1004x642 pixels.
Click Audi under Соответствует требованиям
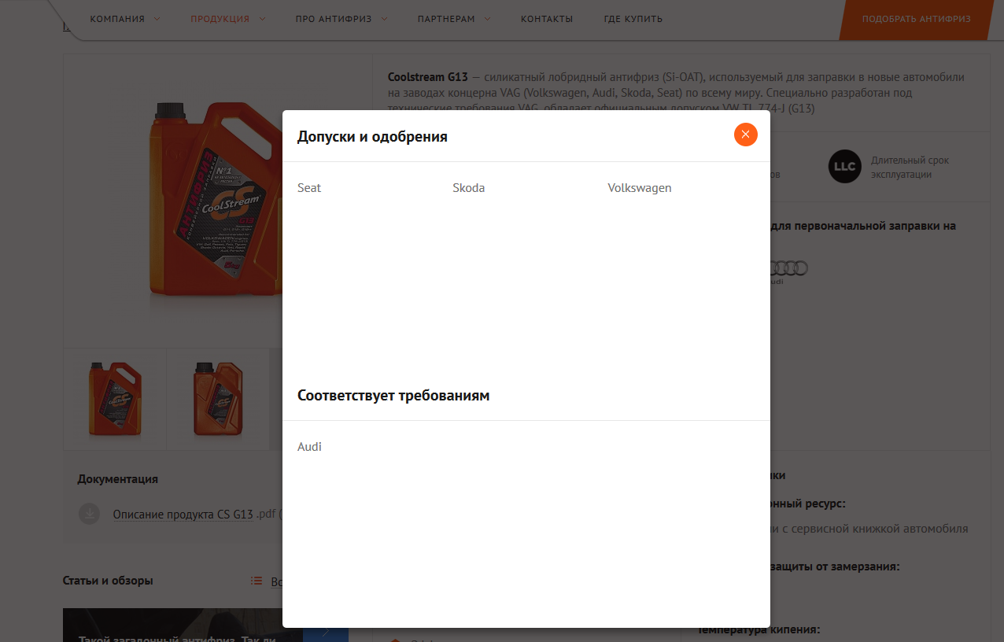[309, 447]
